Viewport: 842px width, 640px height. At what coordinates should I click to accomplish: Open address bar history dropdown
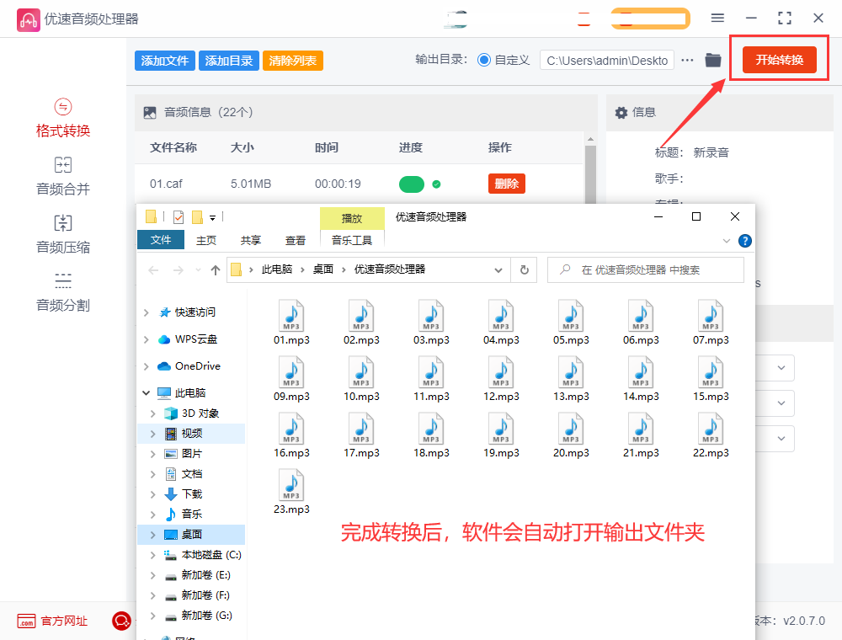pos(498,270)
